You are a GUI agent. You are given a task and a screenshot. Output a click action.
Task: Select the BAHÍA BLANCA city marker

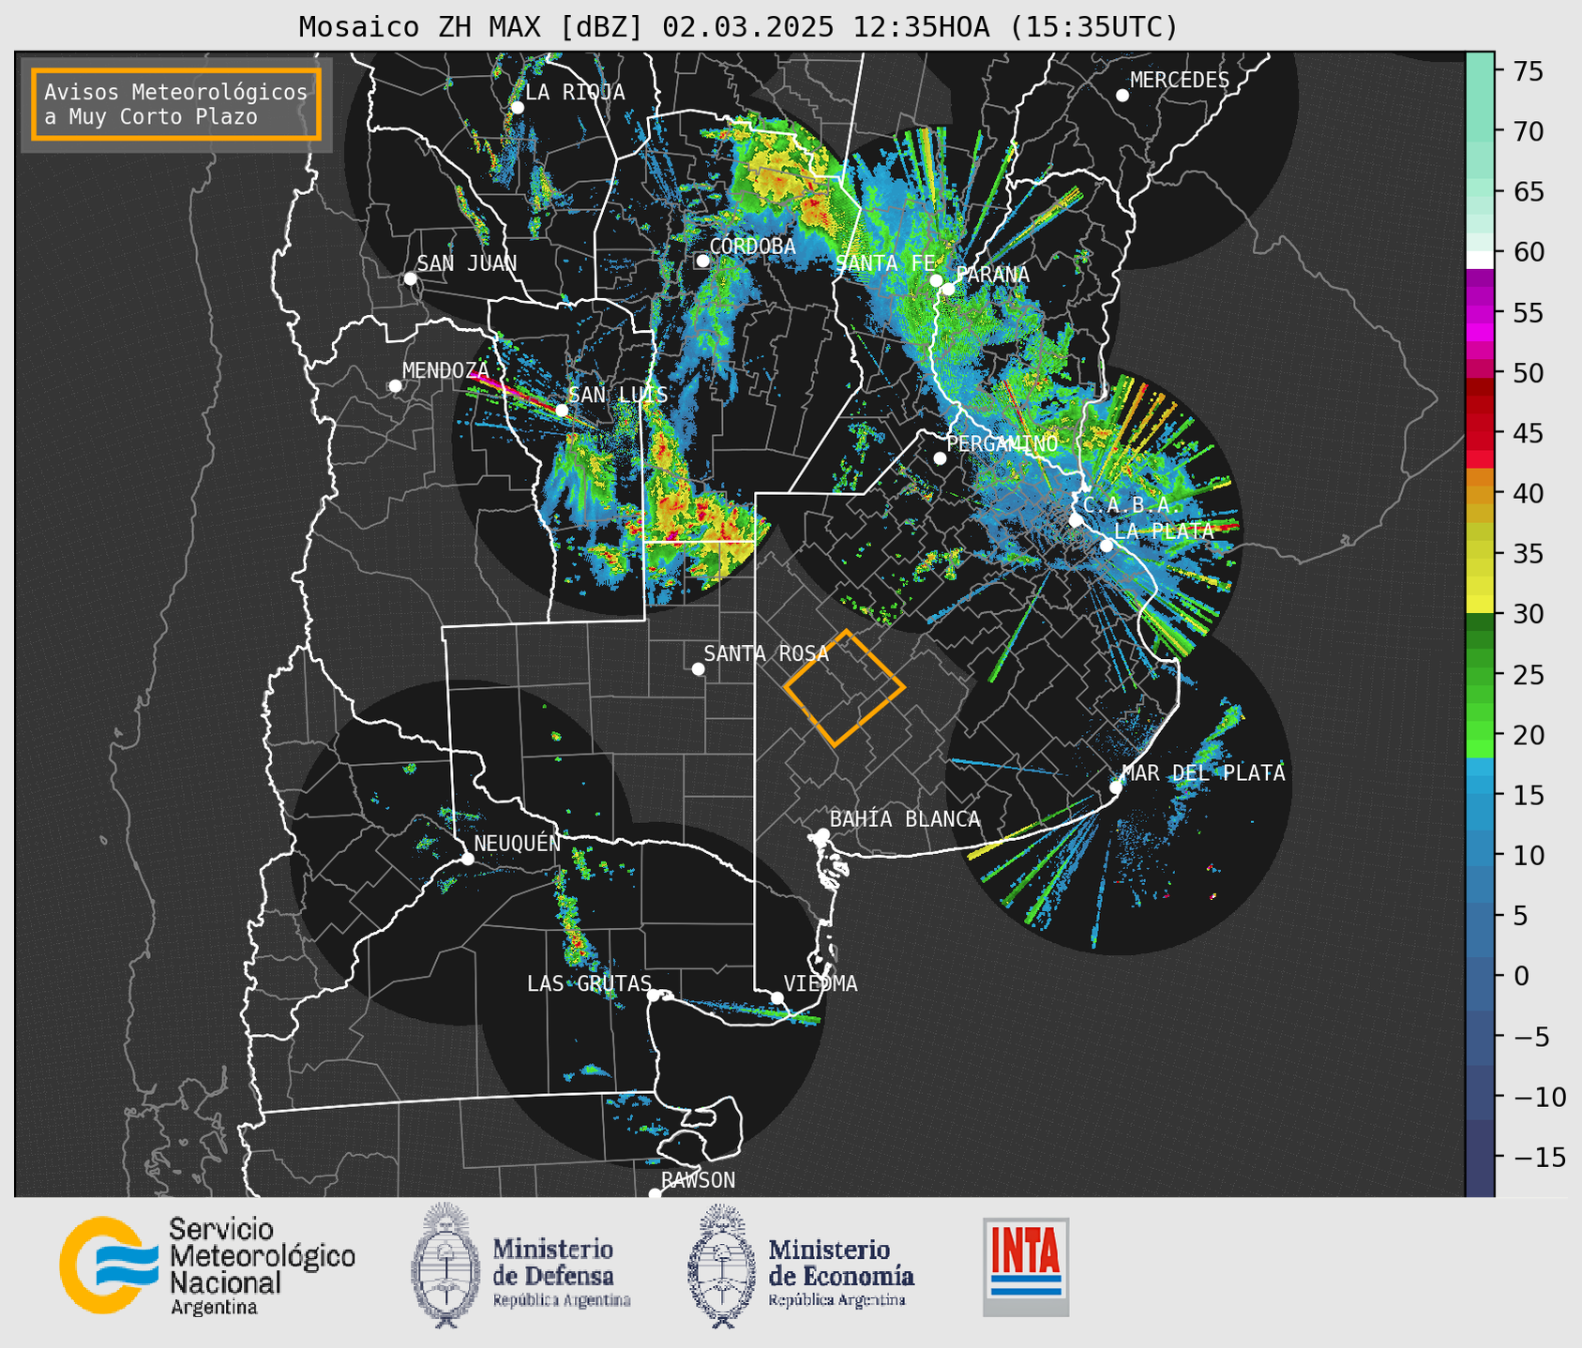822,834
